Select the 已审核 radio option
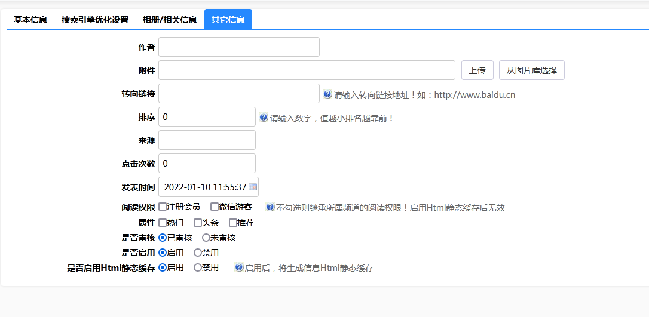The height and width of the screenshot is (317, 649). click(163, 238)
